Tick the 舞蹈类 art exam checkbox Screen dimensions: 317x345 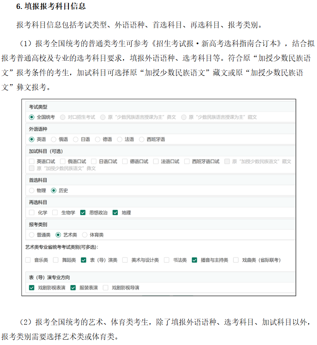pos(56,260)
